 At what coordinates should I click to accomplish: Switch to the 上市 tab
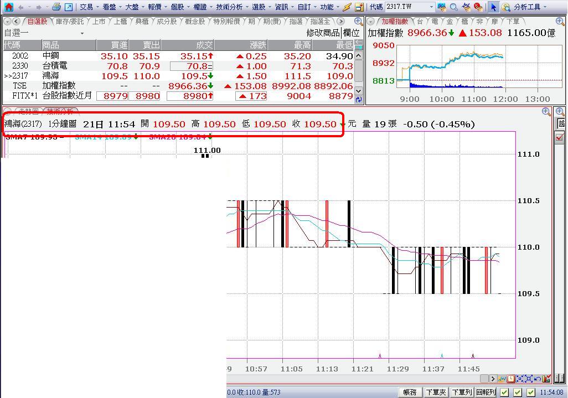click(99, 22)
